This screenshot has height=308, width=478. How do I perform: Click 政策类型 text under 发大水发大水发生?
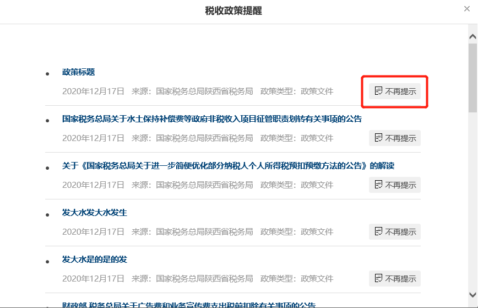[297, 232]
